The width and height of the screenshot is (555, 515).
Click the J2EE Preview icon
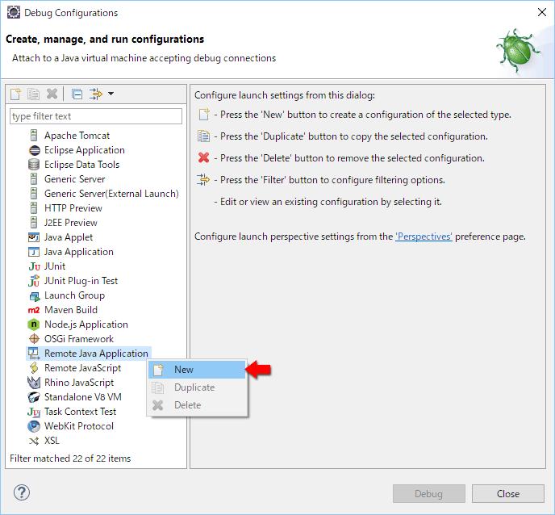34,223
